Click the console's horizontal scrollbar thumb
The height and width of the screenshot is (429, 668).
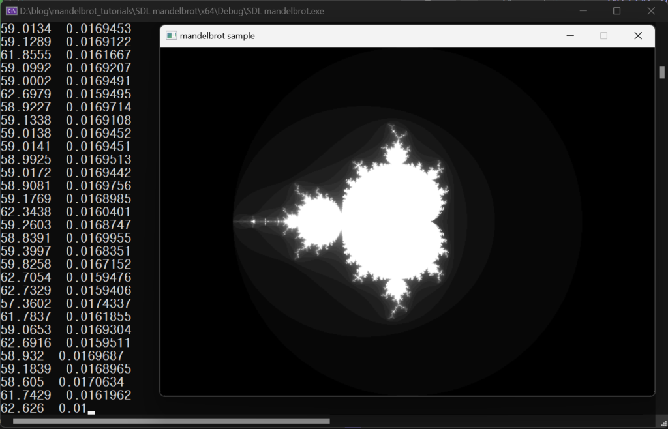[171, 421]
